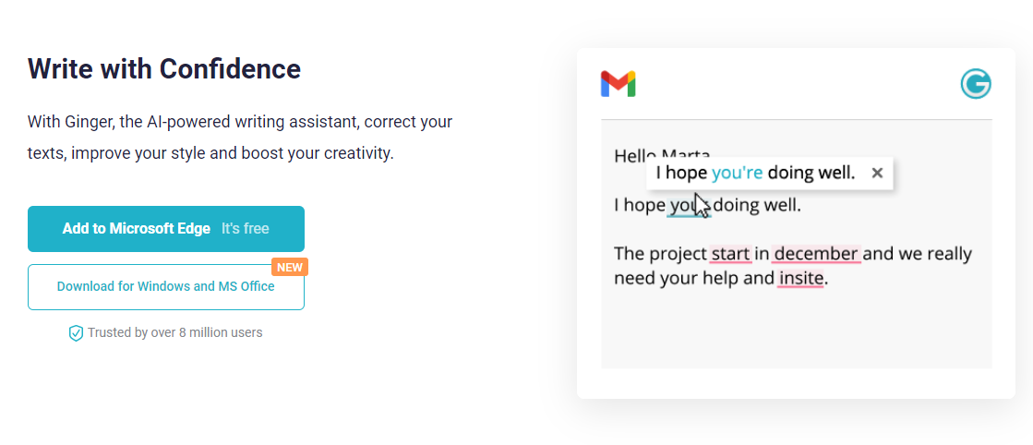Click the orange NEW badge
Viewport: 1033px width, 445px height.
(x=290, y=267)
